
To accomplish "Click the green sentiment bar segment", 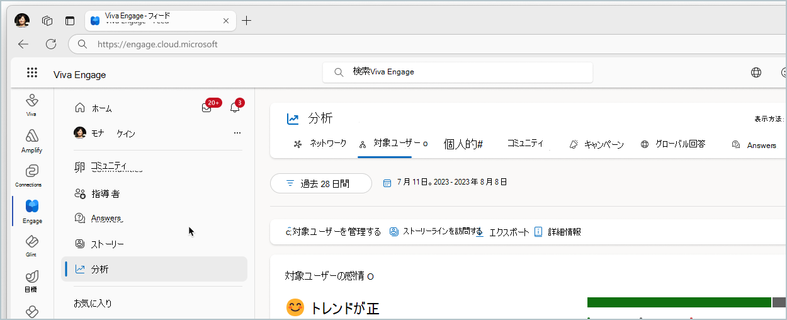I will 679,302.
